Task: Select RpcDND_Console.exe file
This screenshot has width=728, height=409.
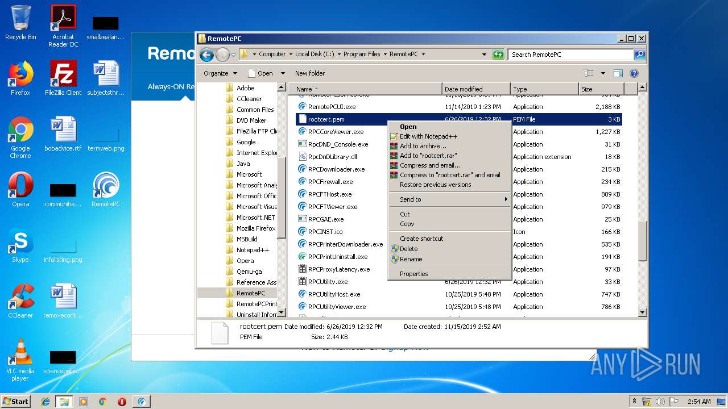Action: [x=338, y=144]
